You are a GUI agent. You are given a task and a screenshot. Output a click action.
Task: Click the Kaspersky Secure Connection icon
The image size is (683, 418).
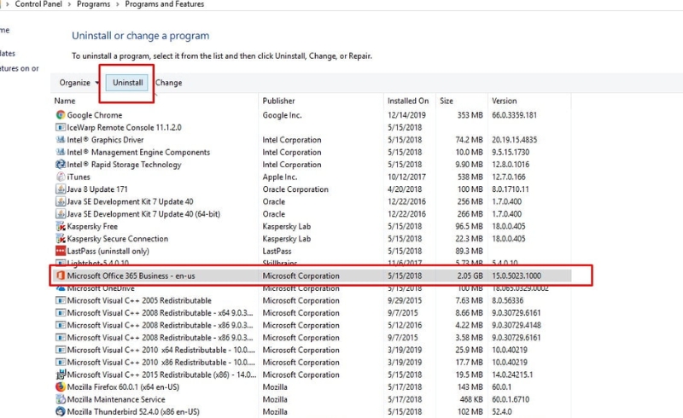point(61,239)
